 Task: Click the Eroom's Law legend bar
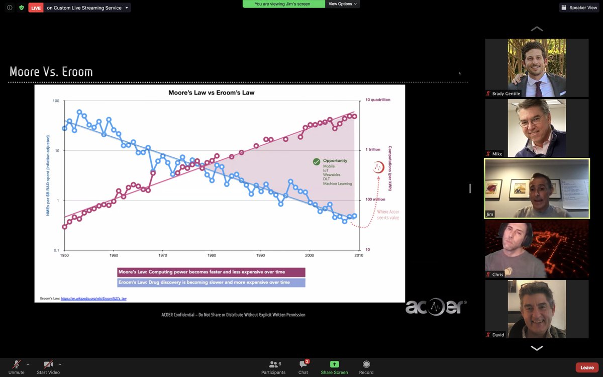211,282
